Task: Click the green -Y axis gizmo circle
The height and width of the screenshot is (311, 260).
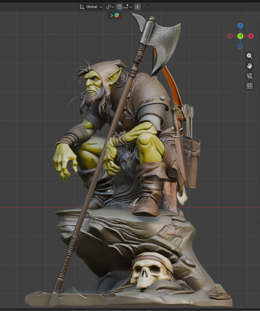Action: tap(240, 36)
